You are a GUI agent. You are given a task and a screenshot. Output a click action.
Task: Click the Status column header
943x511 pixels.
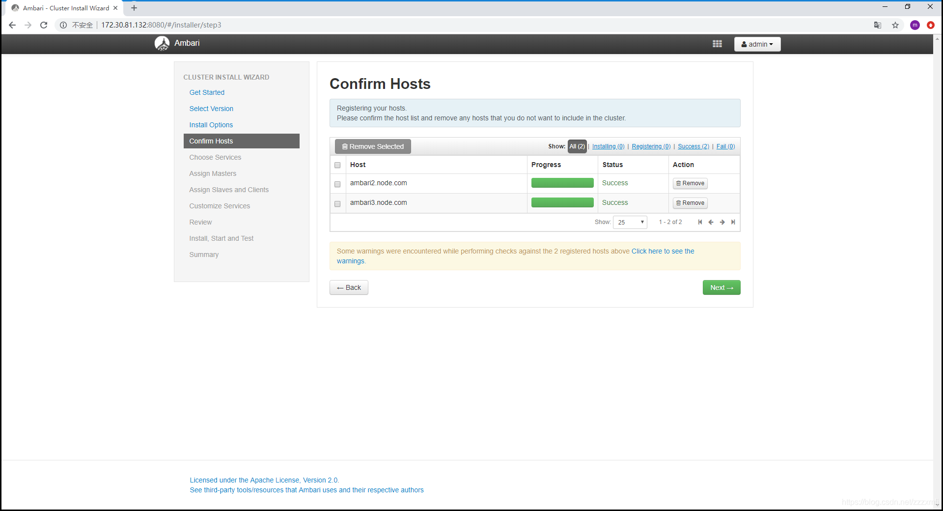(x=612, y=165)
